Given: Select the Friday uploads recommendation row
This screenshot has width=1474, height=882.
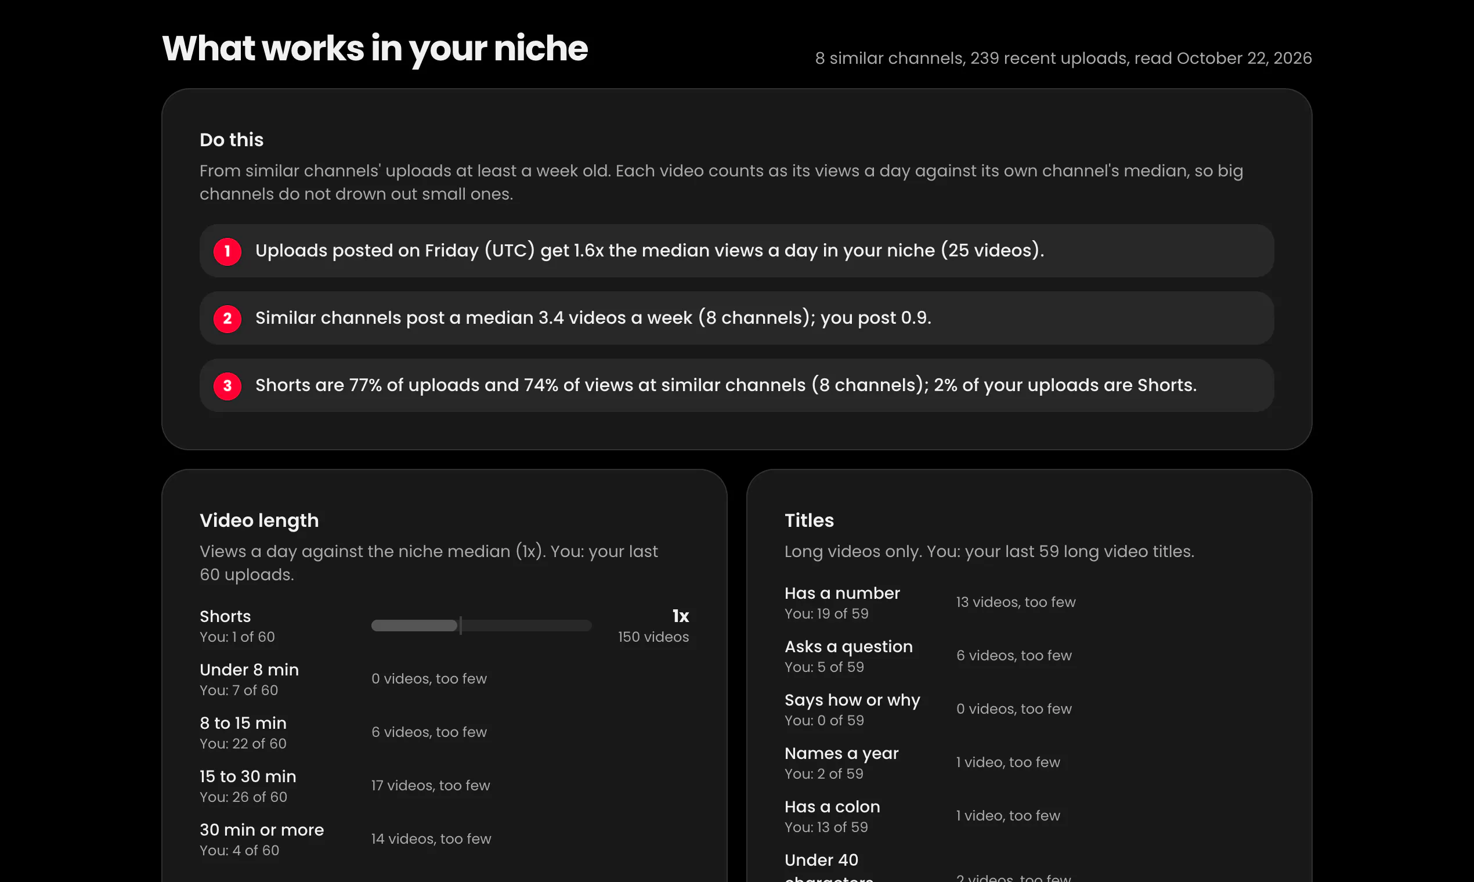Looking at the screenshot, I should 736,251.
